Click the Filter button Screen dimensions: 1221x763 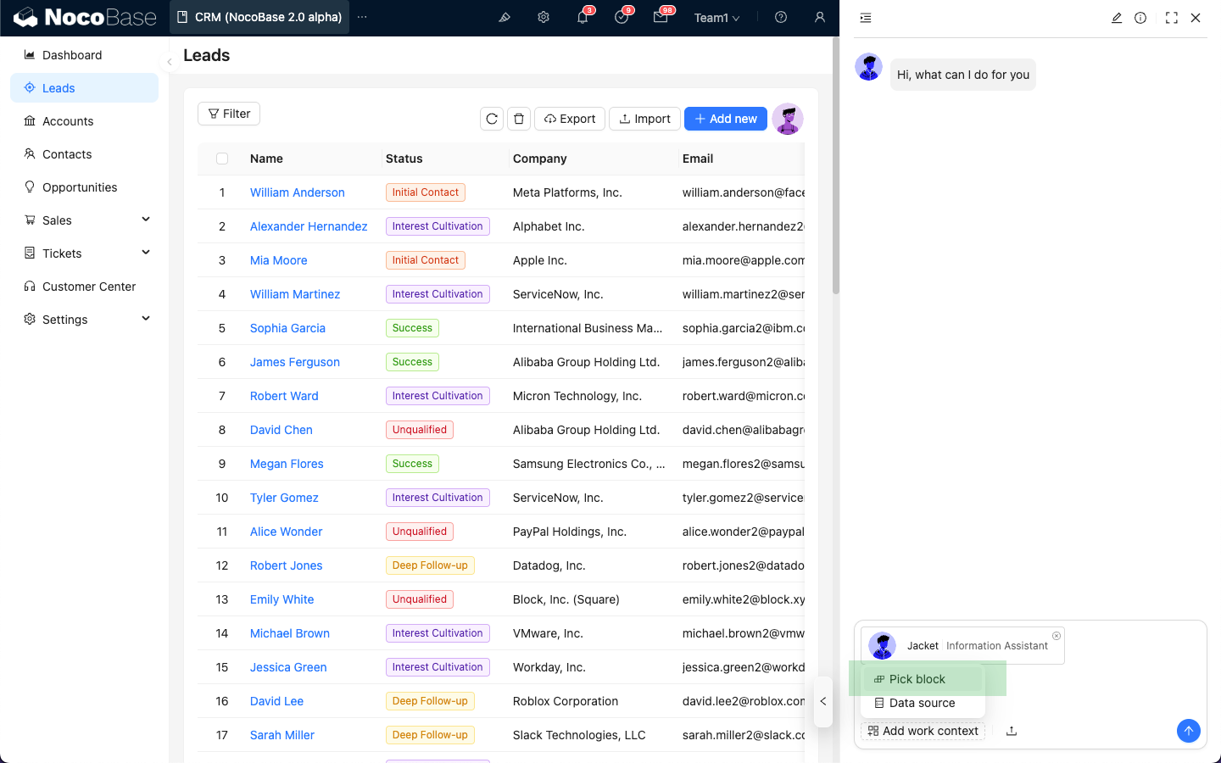click(229, 114)
